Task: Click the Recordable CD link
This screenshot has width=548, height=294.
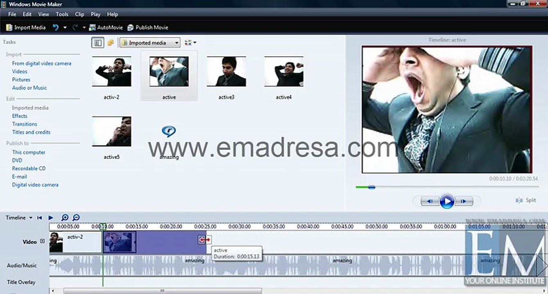Action: click(29, 169)
